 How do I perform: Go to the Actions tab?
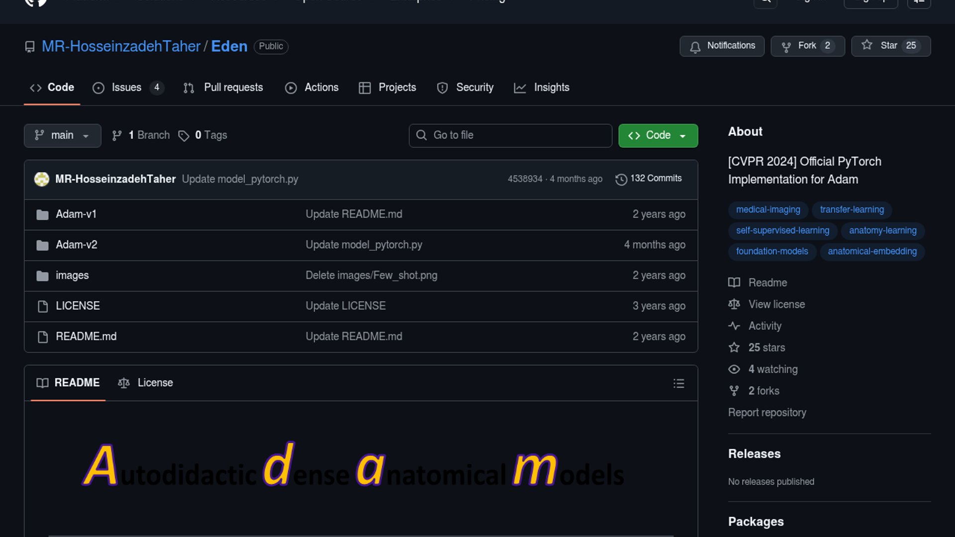click(x=312, y=88)
